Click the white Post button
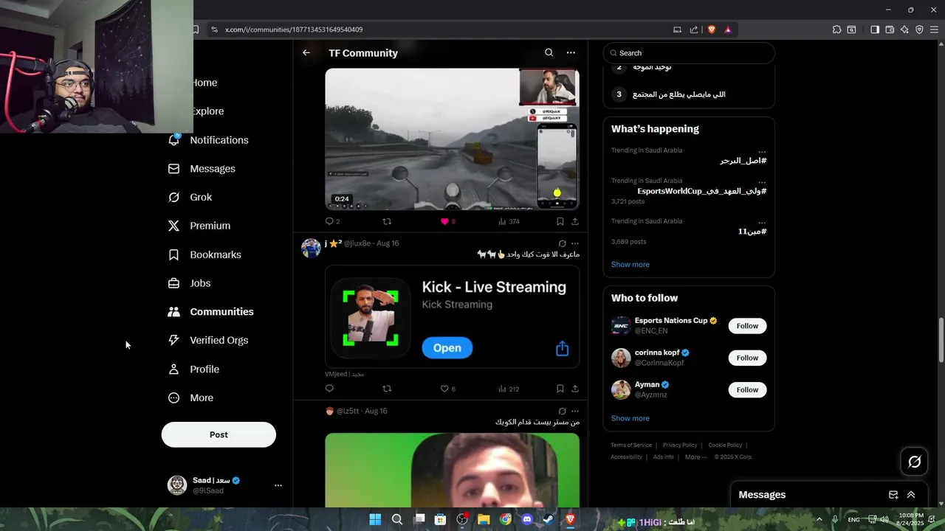Image resolution: width=945 pixels, height=531 pixels. 219,435
